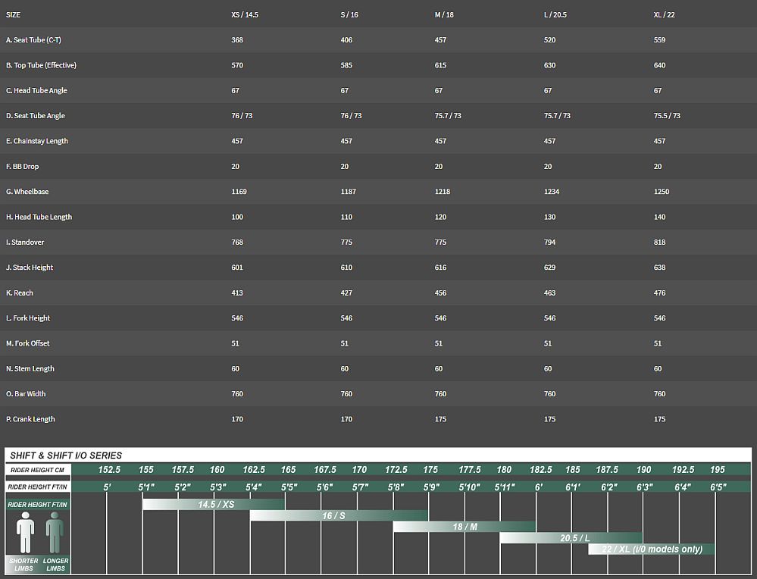757x579 pixels.
Task: Click the XS / 14.5 column header
Action: pos(245,15)
